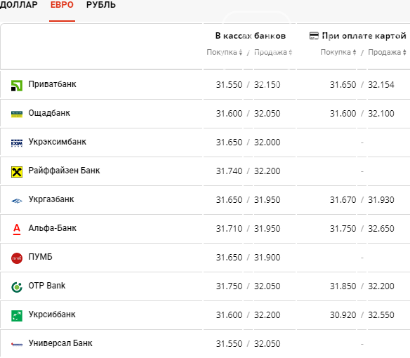410x358 pixels.
Task: Click the card icon near При оплате картой
Action: (x=314, y=36)
